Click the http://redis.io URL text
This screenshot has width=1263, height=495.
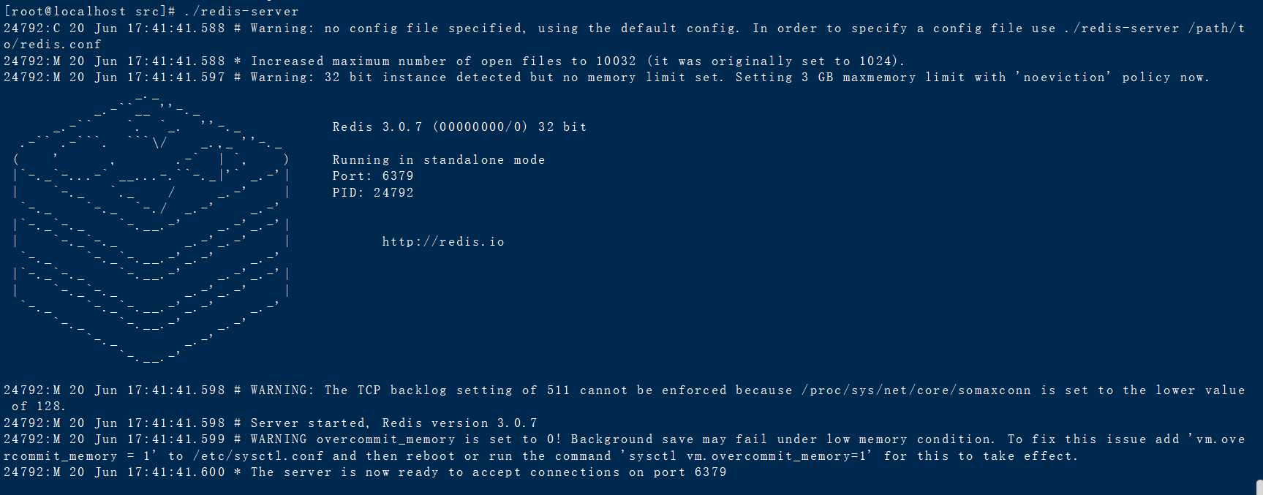(443, 242)
